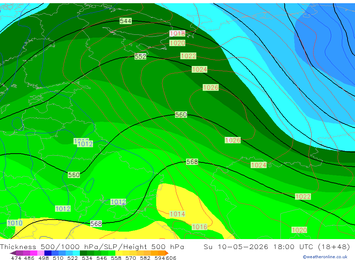355x260 pixels.
Task: Pick the light pink legend swatch
Action: coord(41,253)
